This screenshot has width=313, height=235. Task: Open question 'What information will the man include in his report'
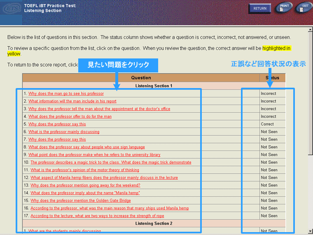[72, 101]
